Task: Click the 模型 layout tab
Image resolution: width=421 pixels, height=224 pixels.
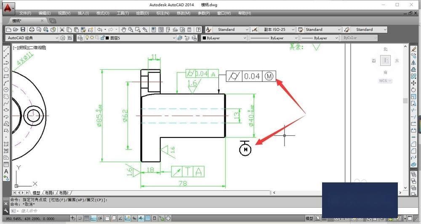Action: pyautogui.click(x=36, y=192)
